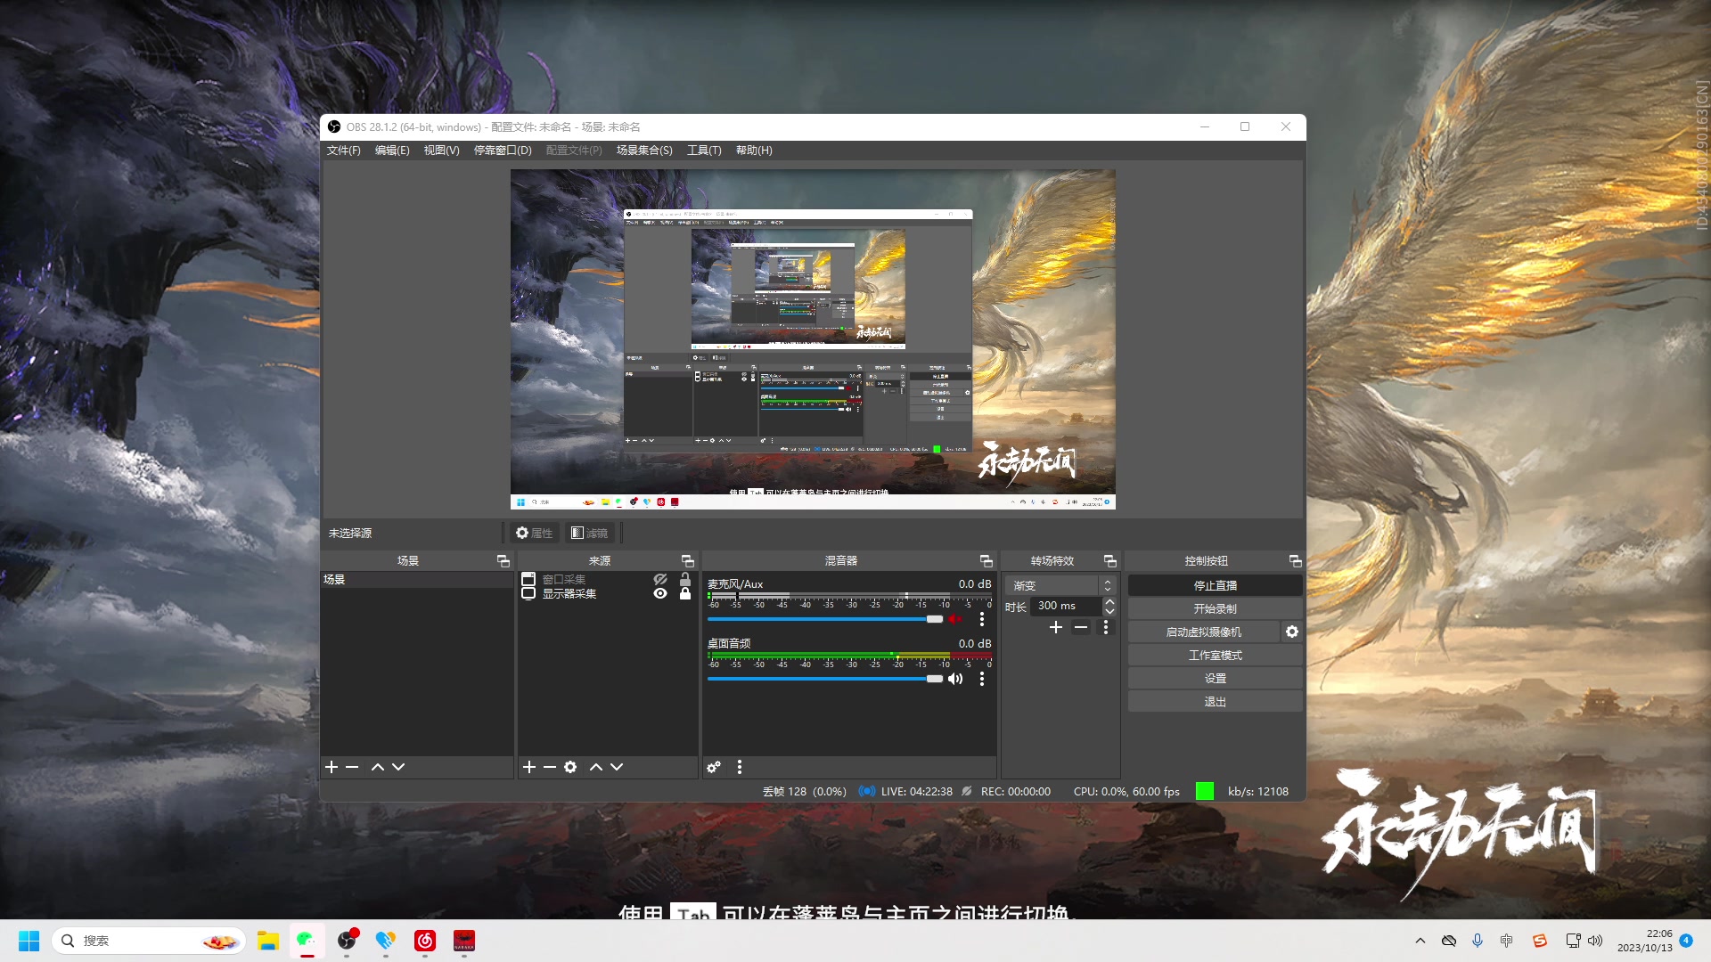Open 编辑(E) menu
The image size is (1711, 962).
[392, 151]
